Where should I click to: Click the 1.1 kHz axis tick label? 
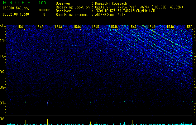coord(2,41)
